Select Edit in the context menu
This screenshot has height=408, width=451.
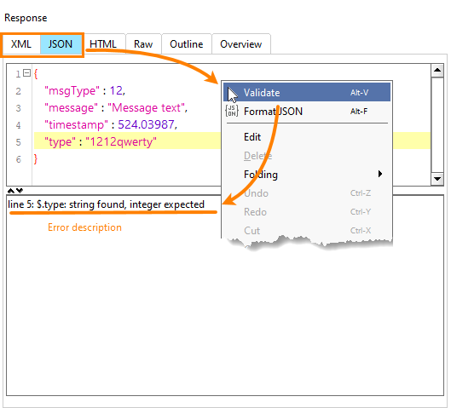pos(307,137)
